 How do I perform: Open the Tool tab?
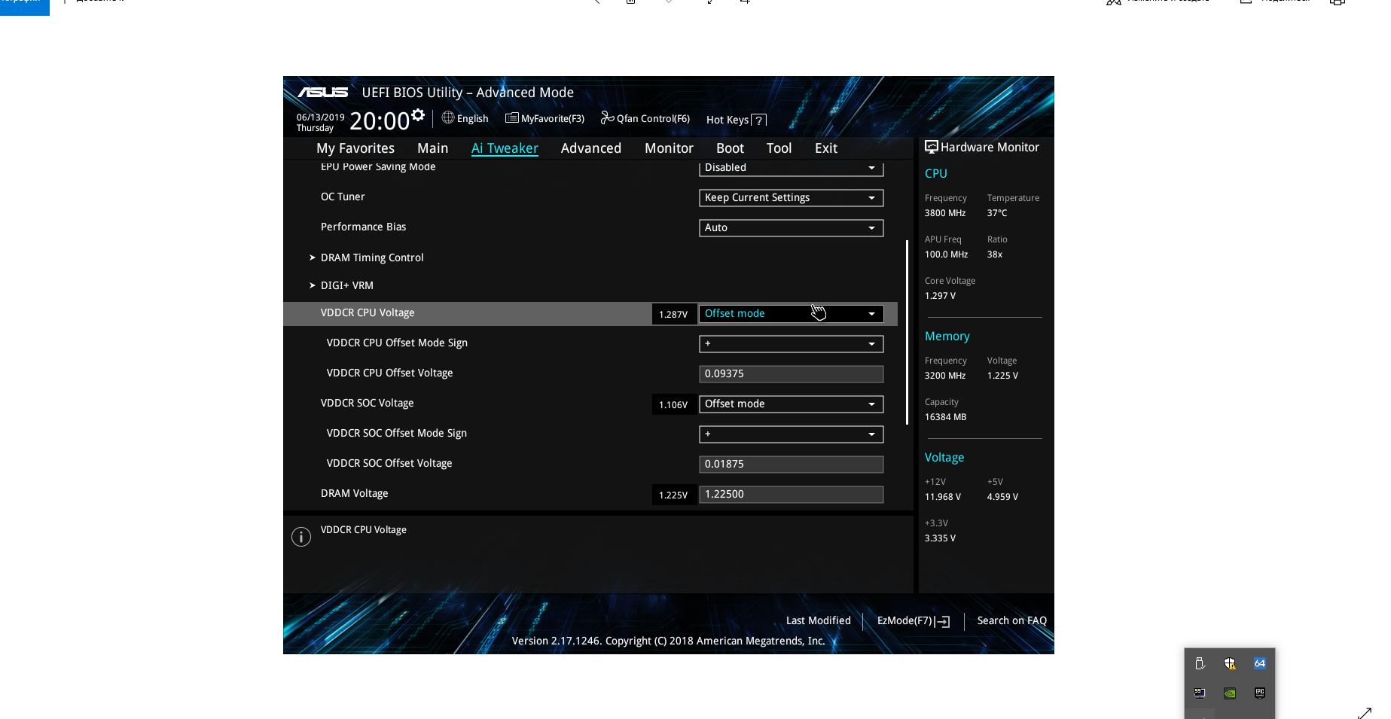(x=779, y=148)
